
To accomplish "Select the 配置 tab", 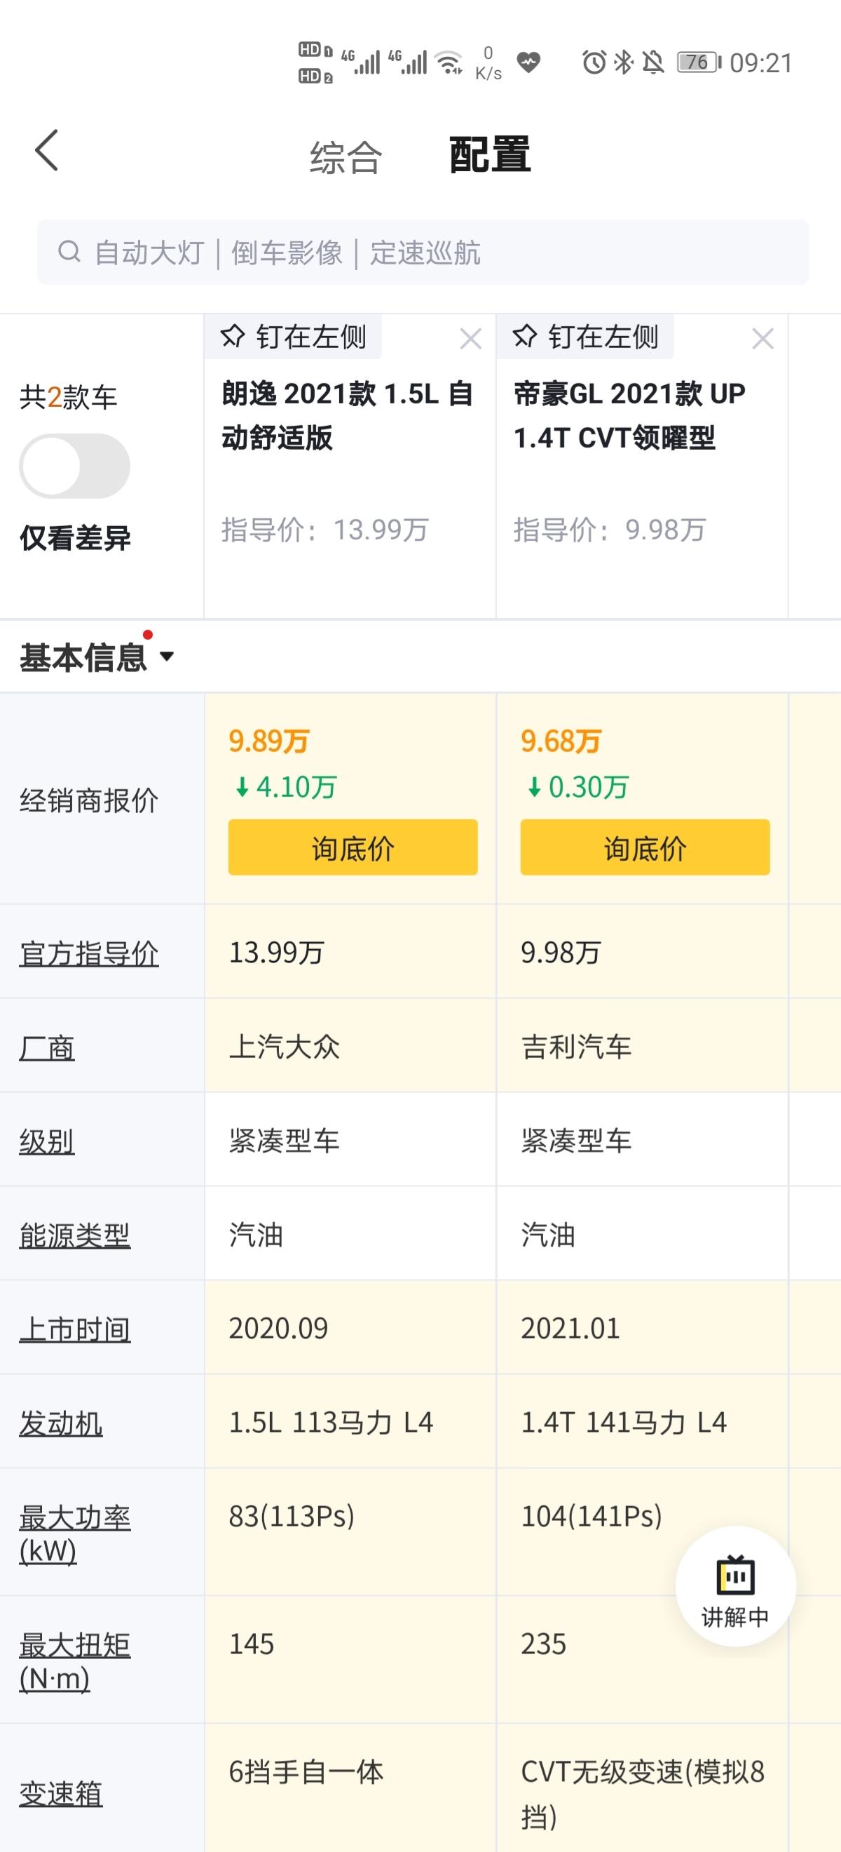I will tap(490, 154).
